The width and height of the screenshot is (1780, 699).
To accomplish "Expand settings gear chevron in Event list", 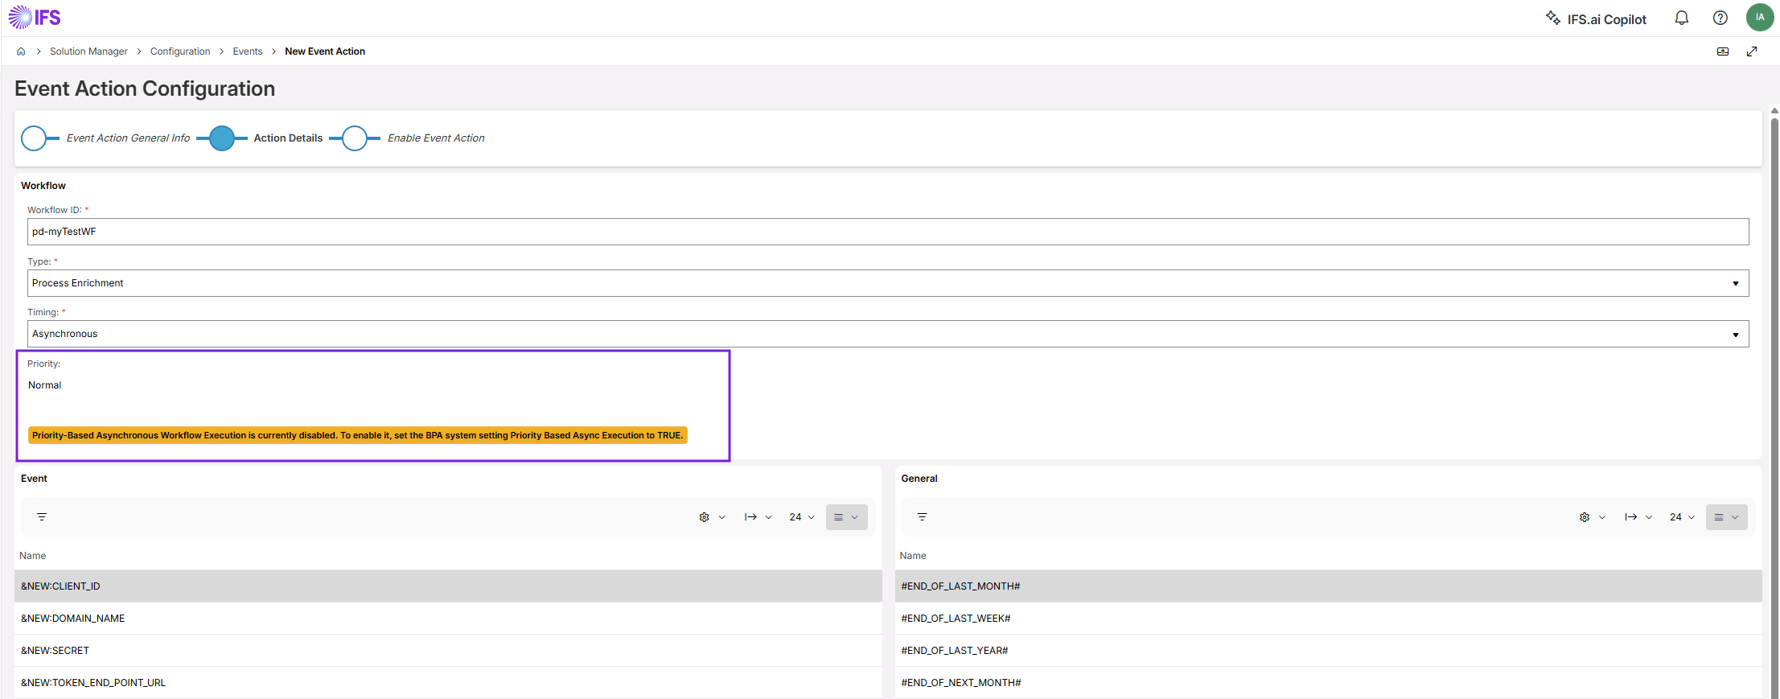I will pos(722,517).
